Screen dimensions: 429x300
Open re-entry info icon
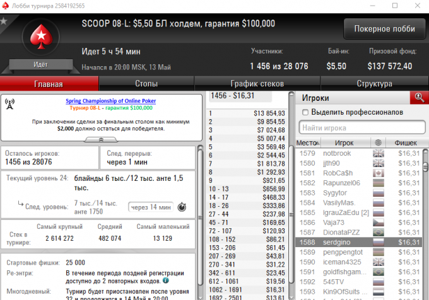point(165,280)
